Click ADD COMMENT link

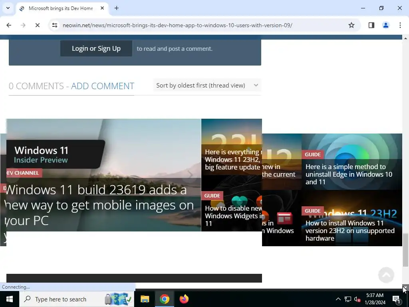tap(103, 86)
